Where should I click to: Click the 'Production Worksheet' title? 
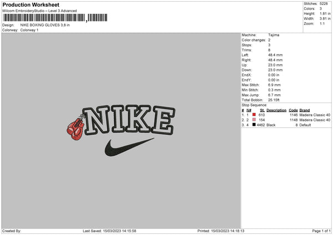click(x=31, y=4)
